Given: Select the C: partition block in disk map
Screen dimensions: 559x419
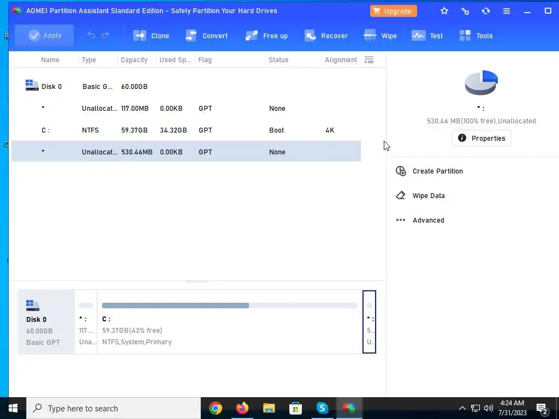Looking at the screenshot, I should click(230, 322).
